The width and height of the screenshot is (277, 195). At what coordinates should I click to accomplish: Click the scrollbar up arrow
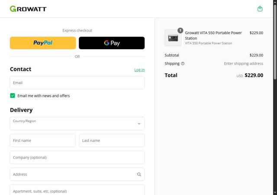point(275,2)
